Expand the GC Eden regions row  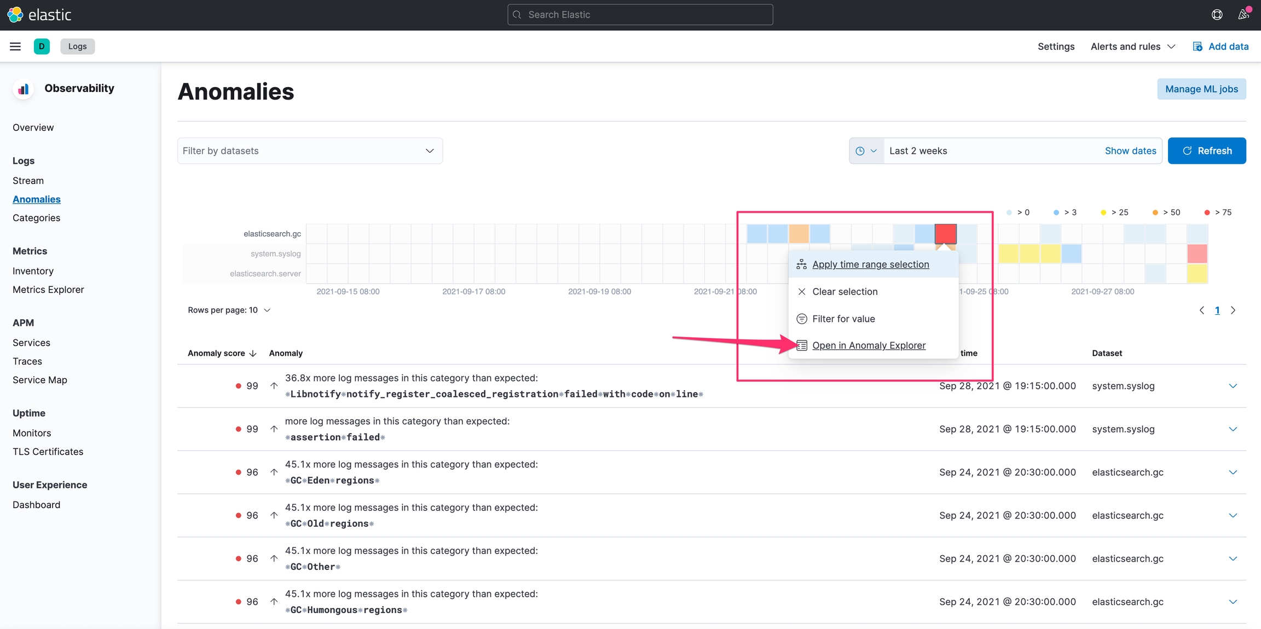pos(1233,472)
